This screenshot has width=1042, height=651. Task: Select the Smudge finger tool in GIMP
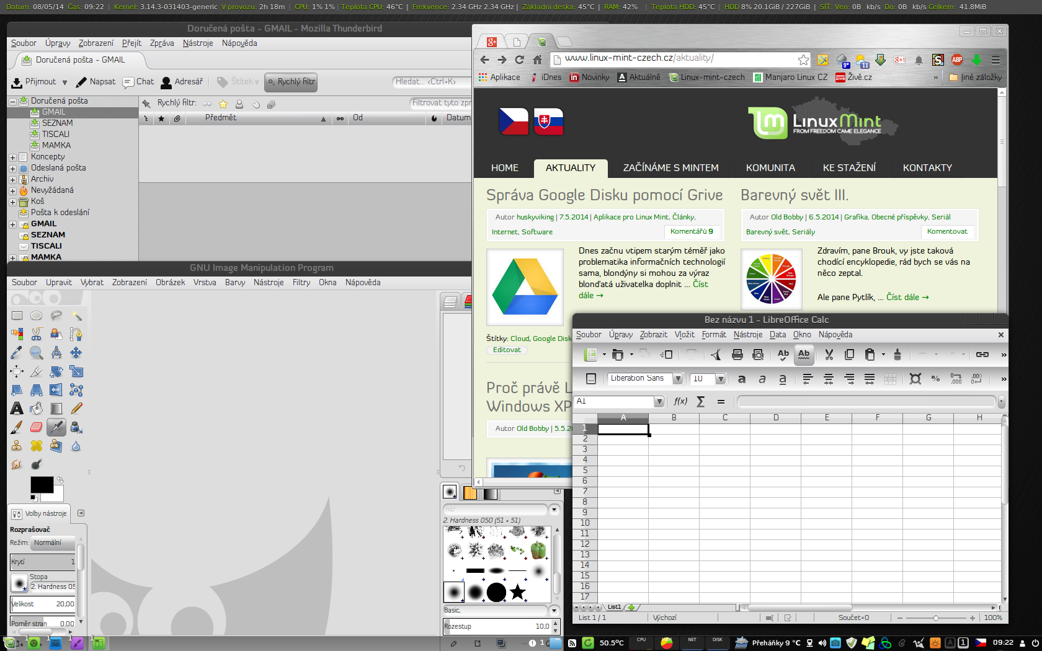tap(17, 464)
